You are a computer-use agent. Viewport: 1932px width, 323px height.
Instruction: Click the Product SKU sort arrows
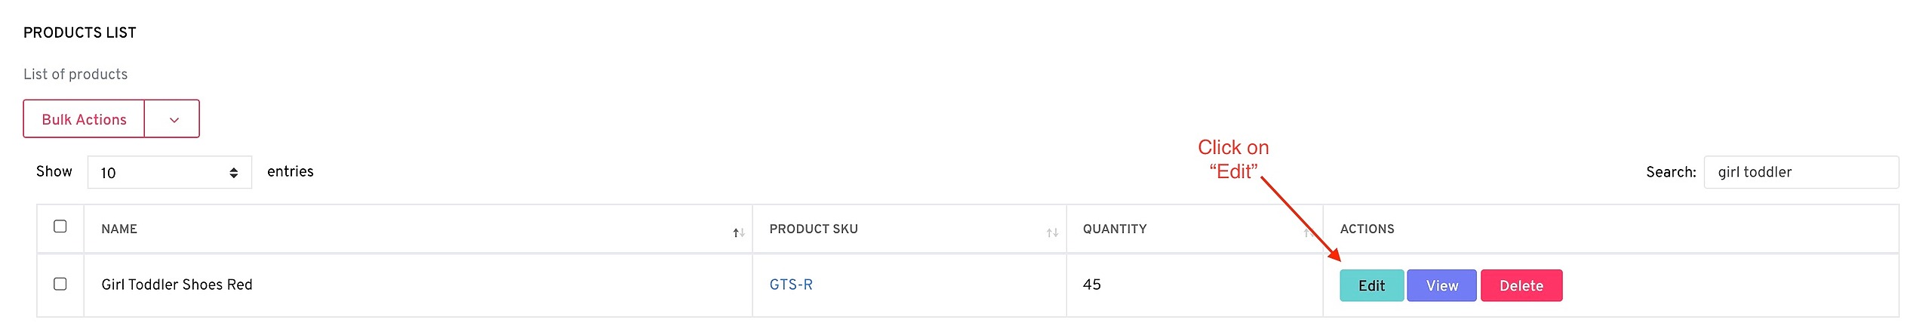1052,233
